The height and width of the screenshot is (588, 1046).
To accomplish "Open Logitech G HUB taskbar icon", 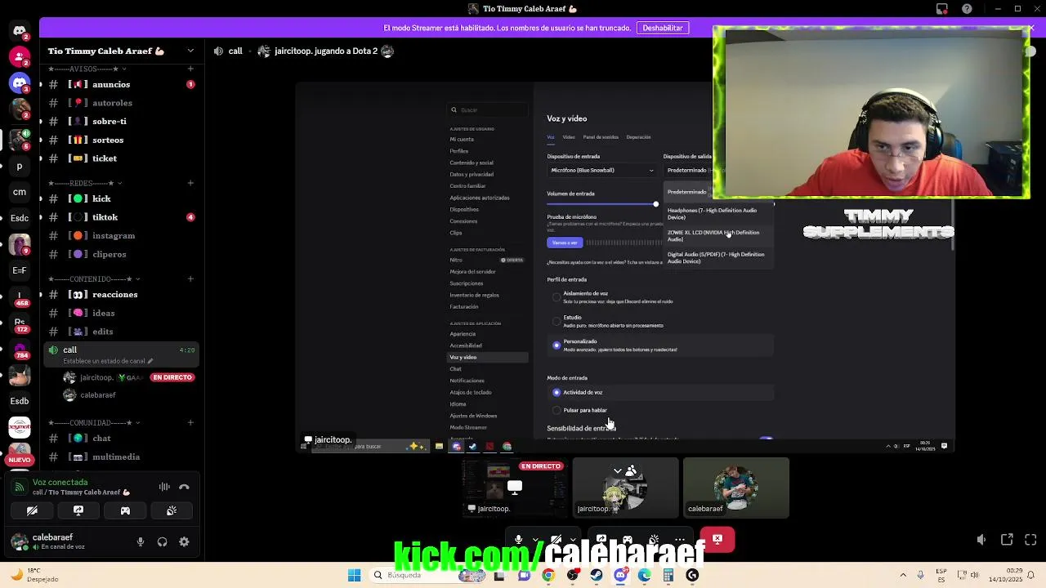I will pyautogui.click(x=692, y=575).
